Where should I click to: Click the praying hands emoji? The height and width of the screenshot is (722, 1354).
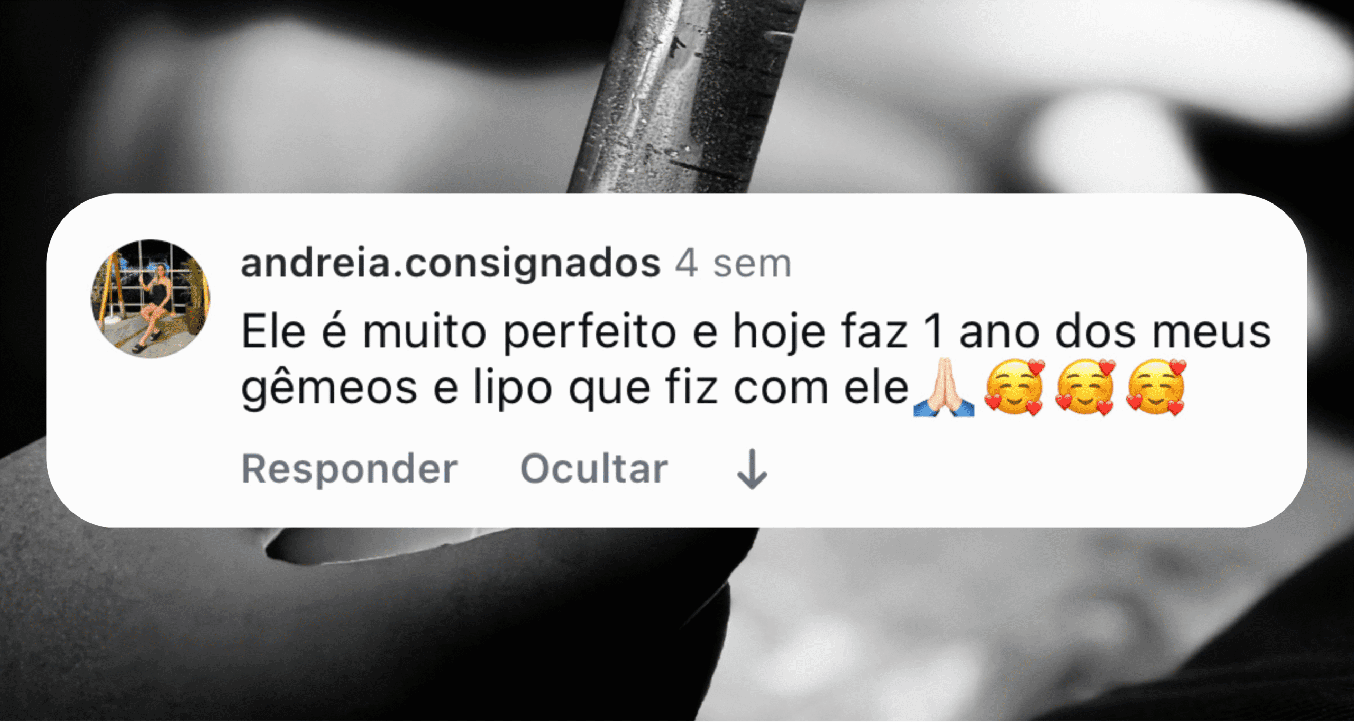(944, 387)
